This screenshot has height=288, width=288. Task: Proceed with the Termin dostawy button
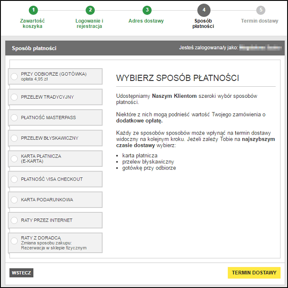click(x=254, y=273)
